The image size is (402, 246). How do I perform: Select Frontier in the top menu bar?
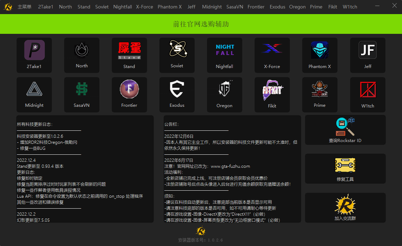coord(256,7)
